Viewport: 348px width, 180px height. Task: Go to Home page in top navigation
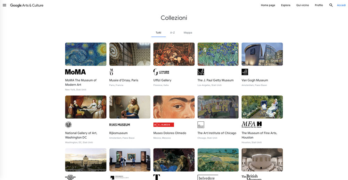268,5
